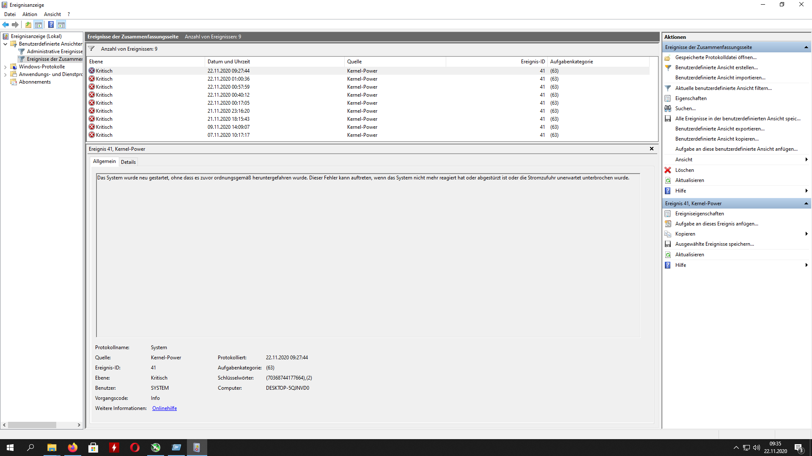Collapse the Benutzerdefinierte Ansichten tree node
Viewport: 812px width, 456px height.
pos(5,44)
